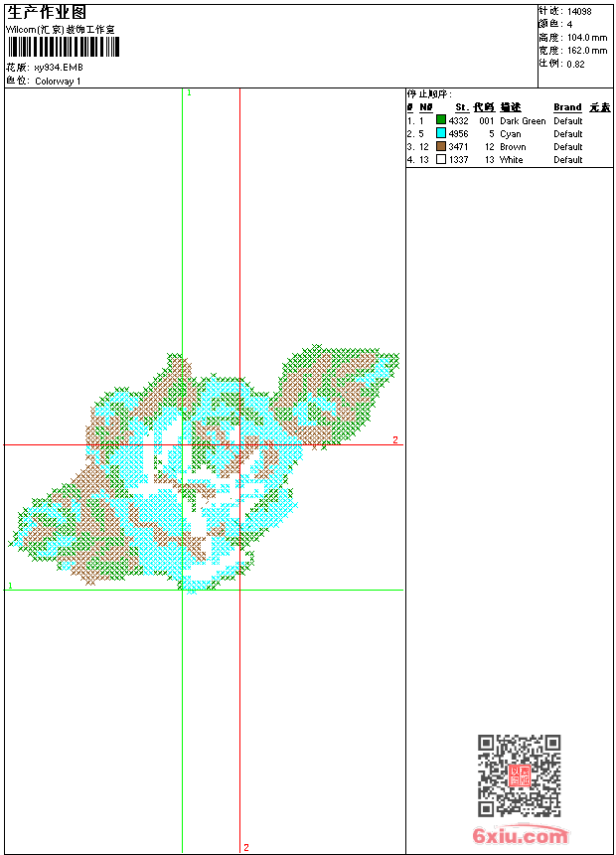The width and height of the screenshot is (616, 855).
Task: Click the Dark Green color swatch
Action: (441, 120)
